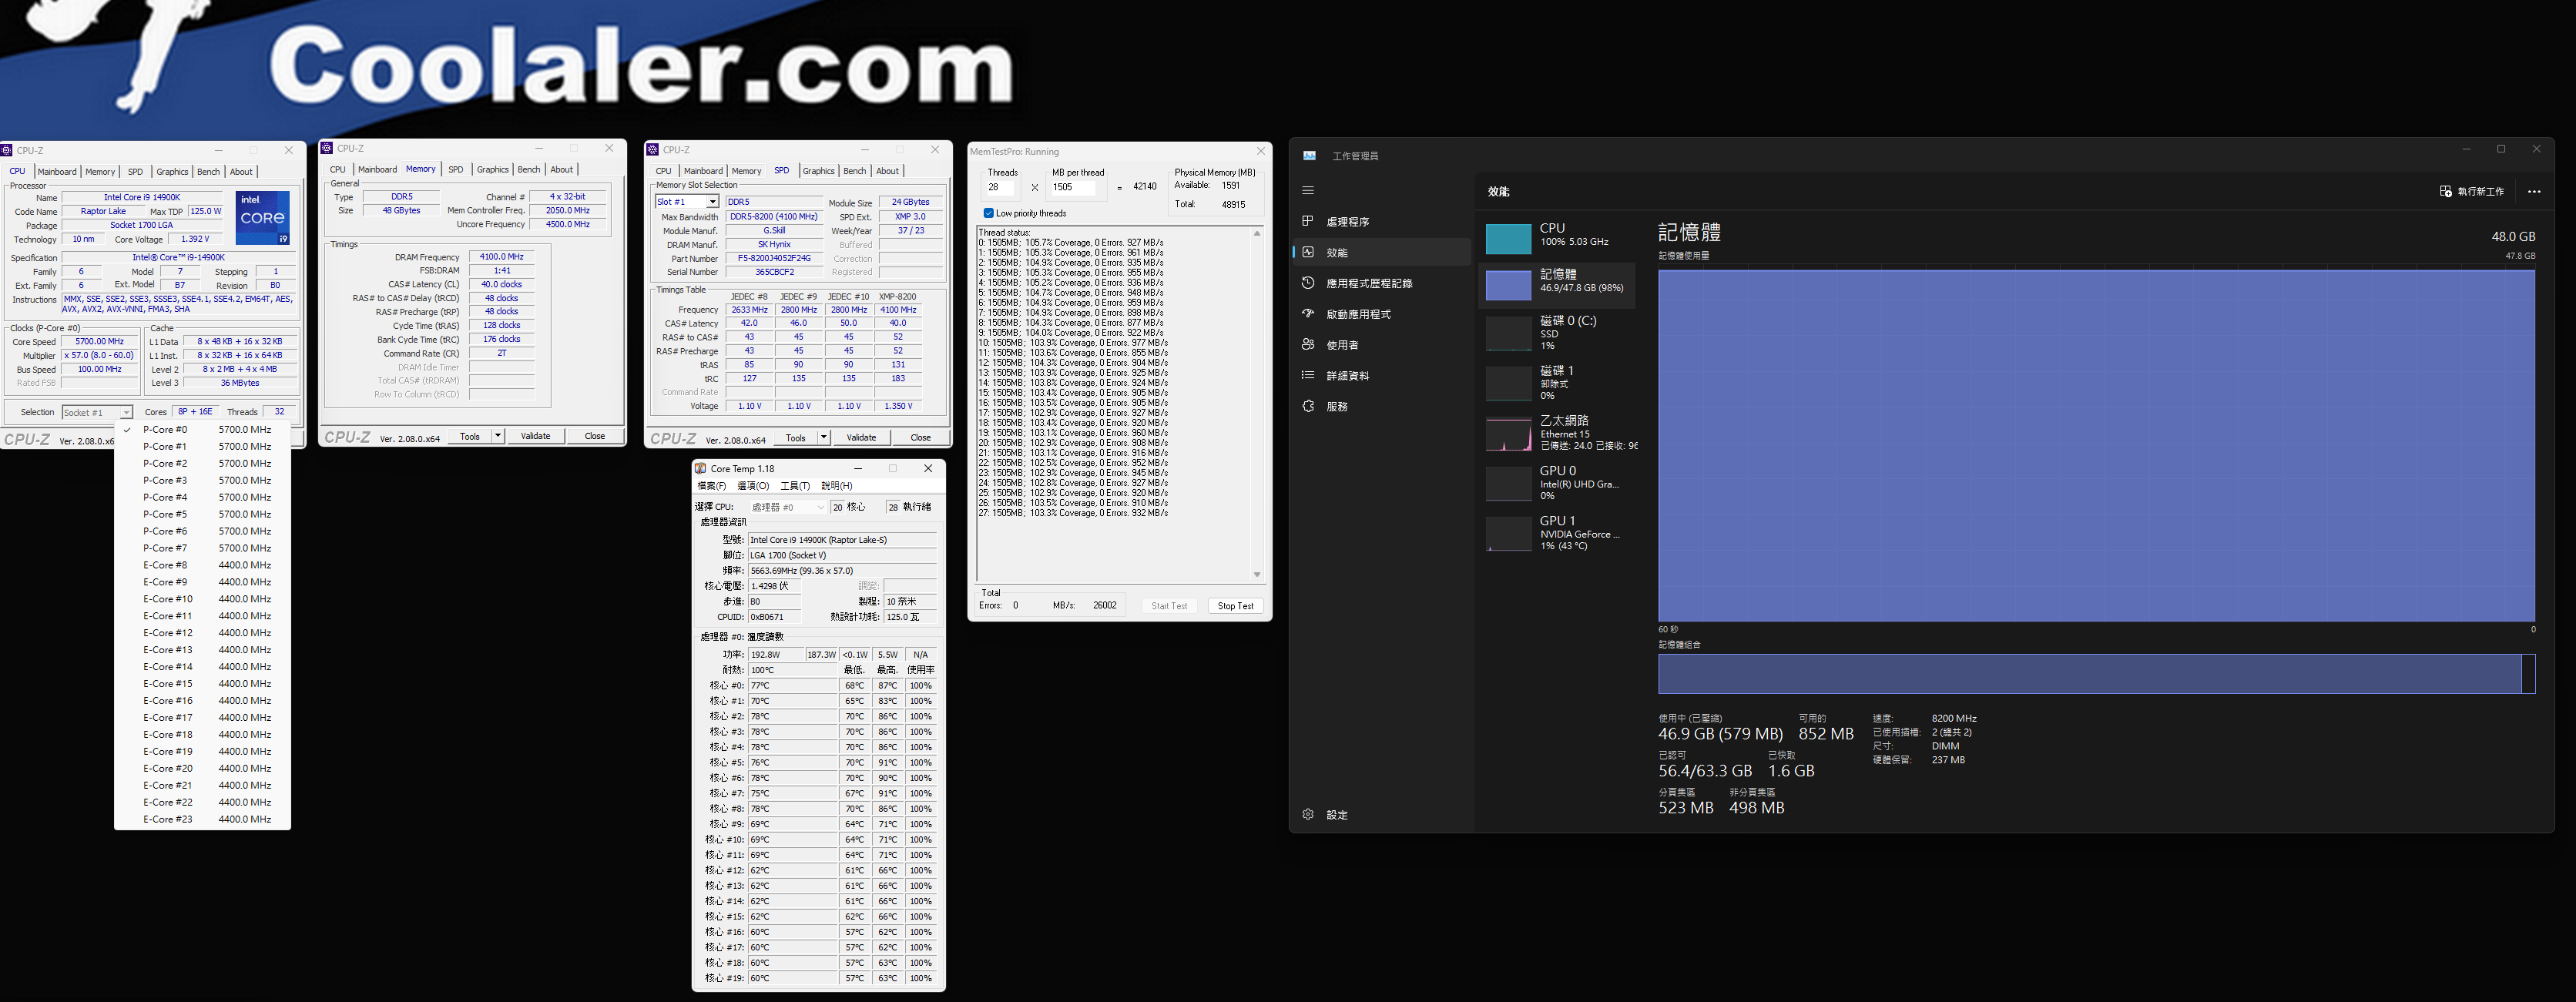Open the Tools menu in Core Temp
2576x1002 pixels.
[795, 486]
